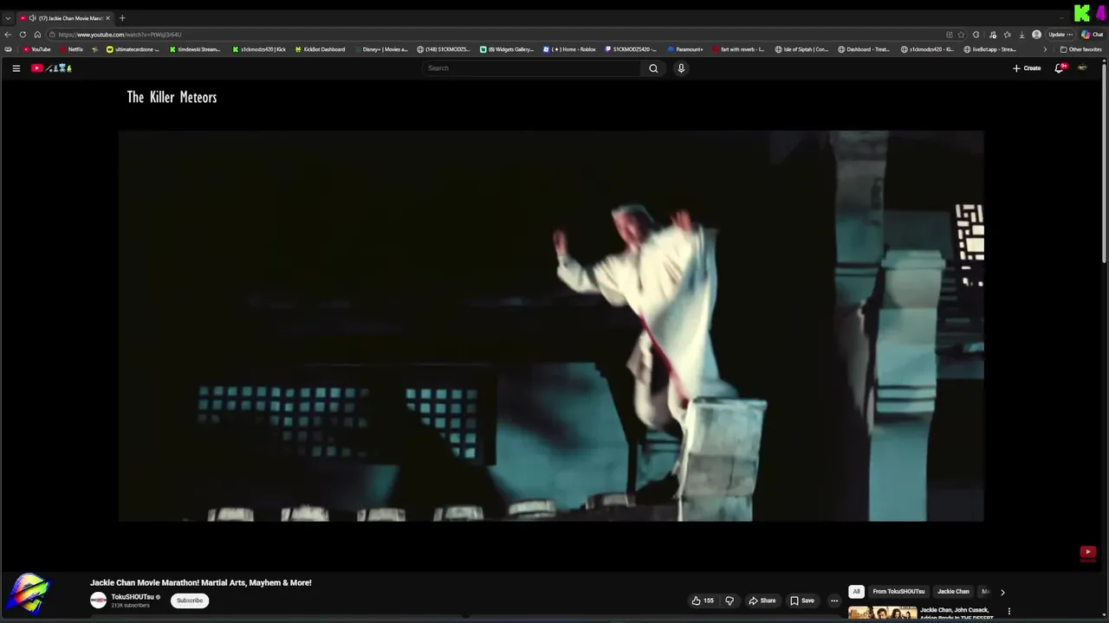
Task: Close the Jackie Chan Movie Marathon tab
Action: point(107,18)
